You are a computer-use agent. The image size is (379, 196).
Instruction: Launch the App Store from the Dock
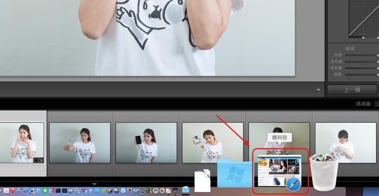(19, 191)
